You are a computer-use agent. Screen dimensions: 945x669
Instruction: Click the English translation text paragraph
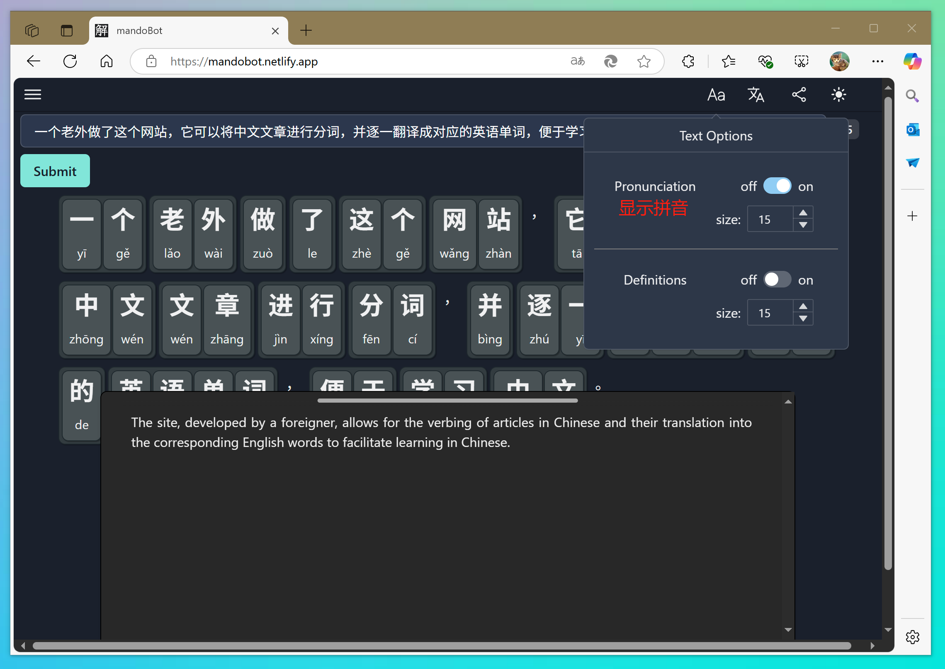click(442, 432)
